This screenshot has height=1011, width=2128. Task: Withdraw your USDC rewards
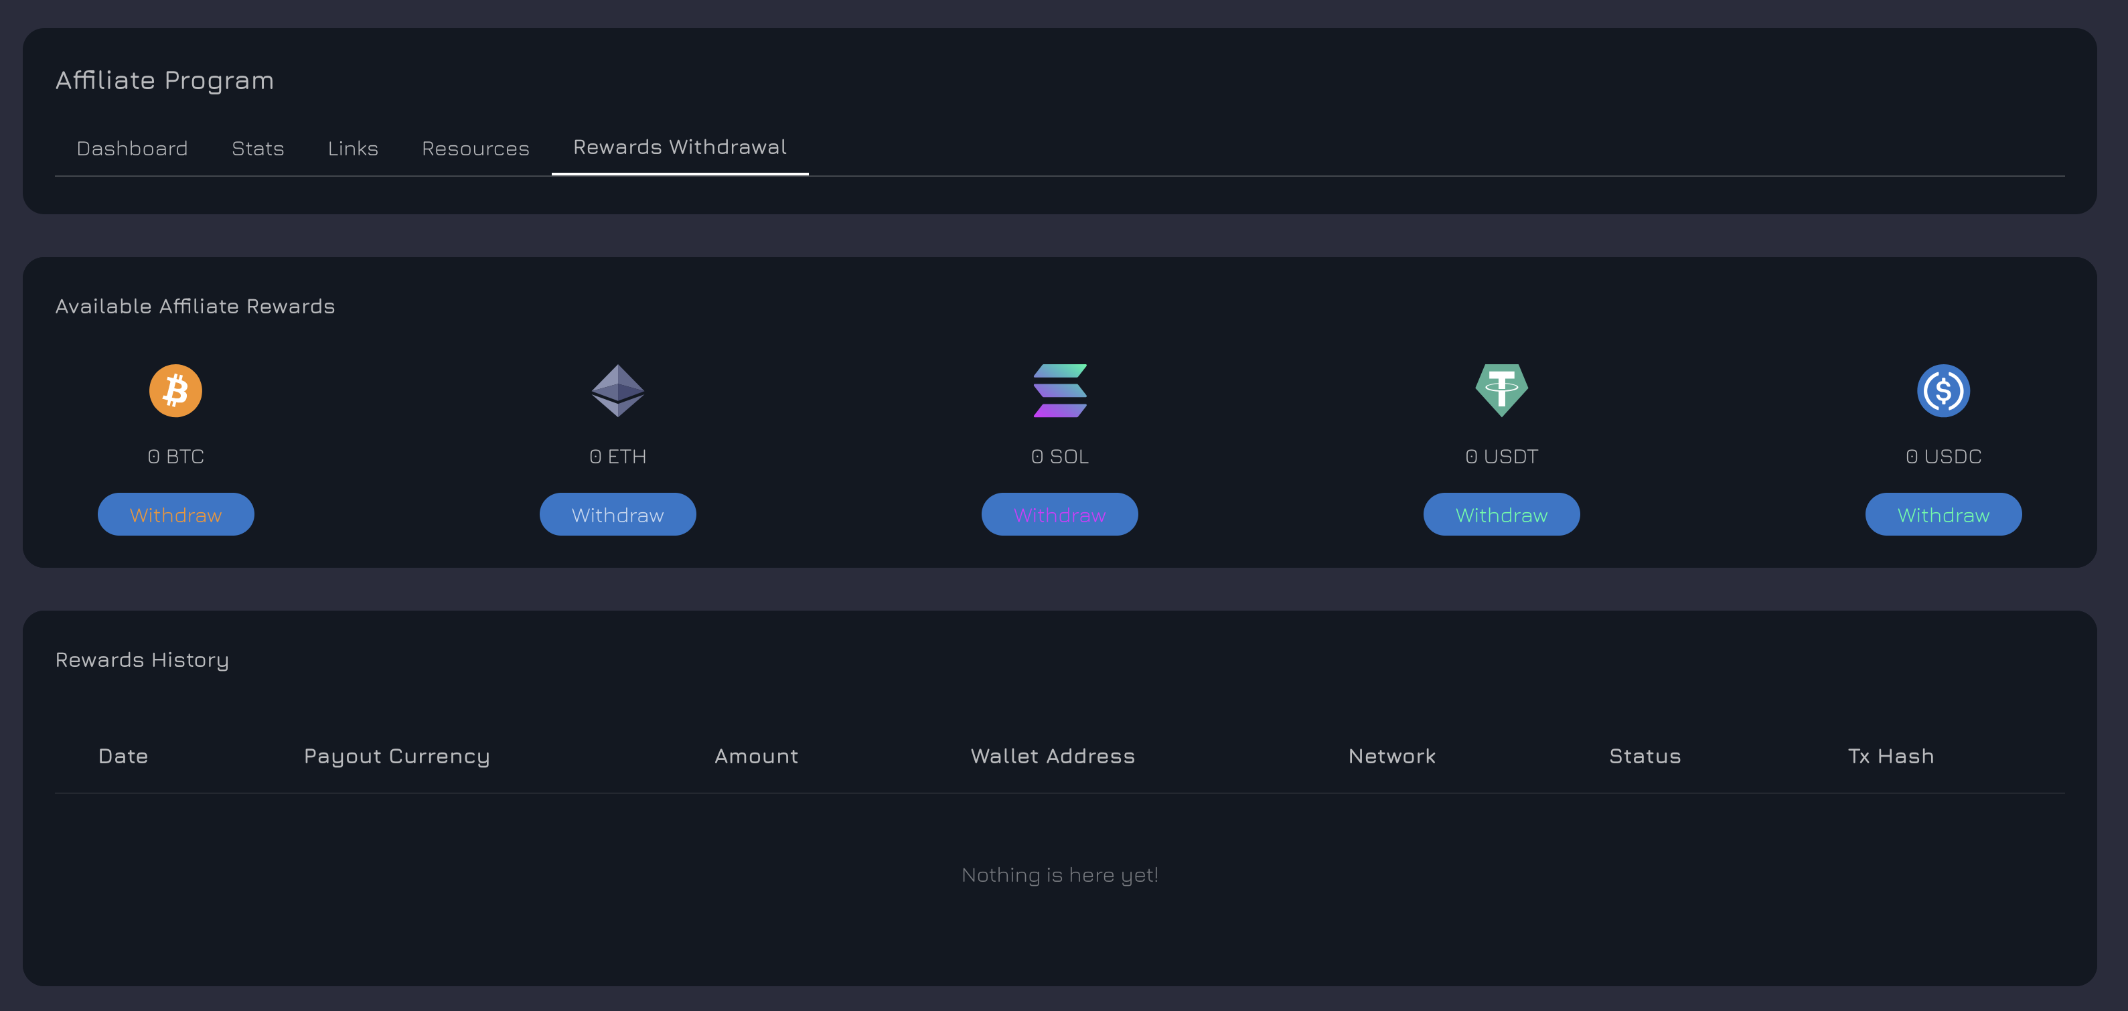coord(1943,514)
